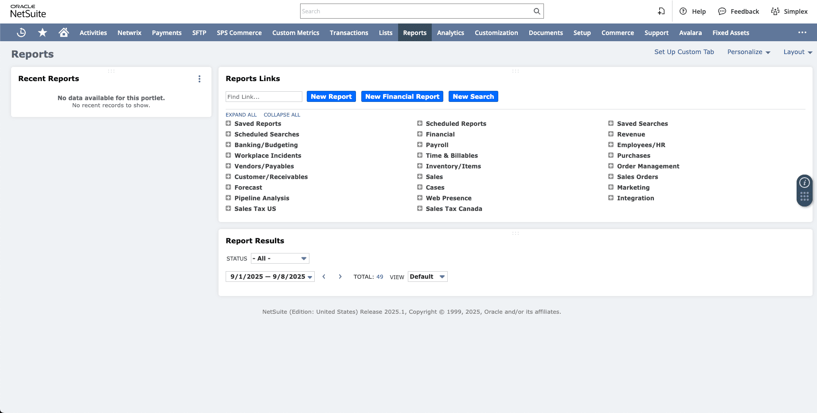This screenshot has width=817, height=413.
Task: Click into the Find Link input field
Action: 264,97
